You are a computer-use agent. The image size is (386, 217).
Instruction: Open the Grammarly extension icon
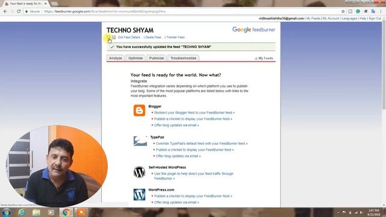pyautogui.click(x=358, y=11)
